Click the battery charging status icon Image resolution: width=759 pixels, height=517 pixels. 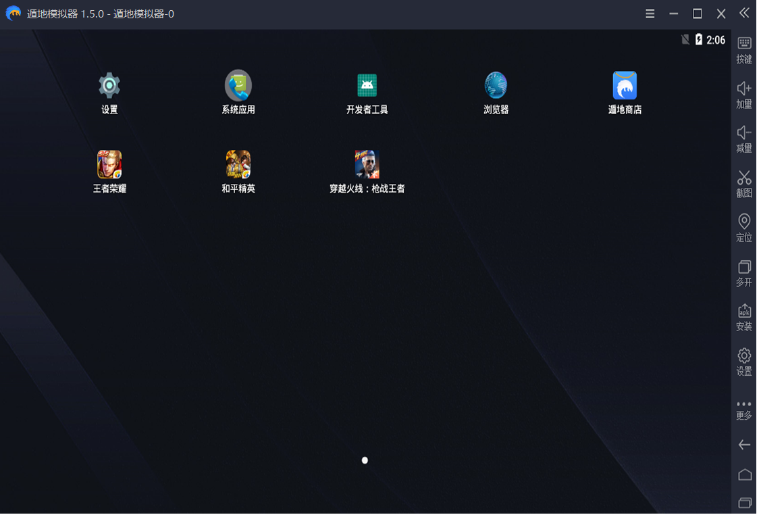click(x=698, y=39)
